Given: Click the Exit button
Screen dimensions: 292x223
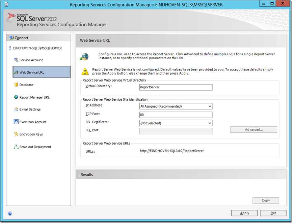Looking at the screenshot, I should click(273, 213).
